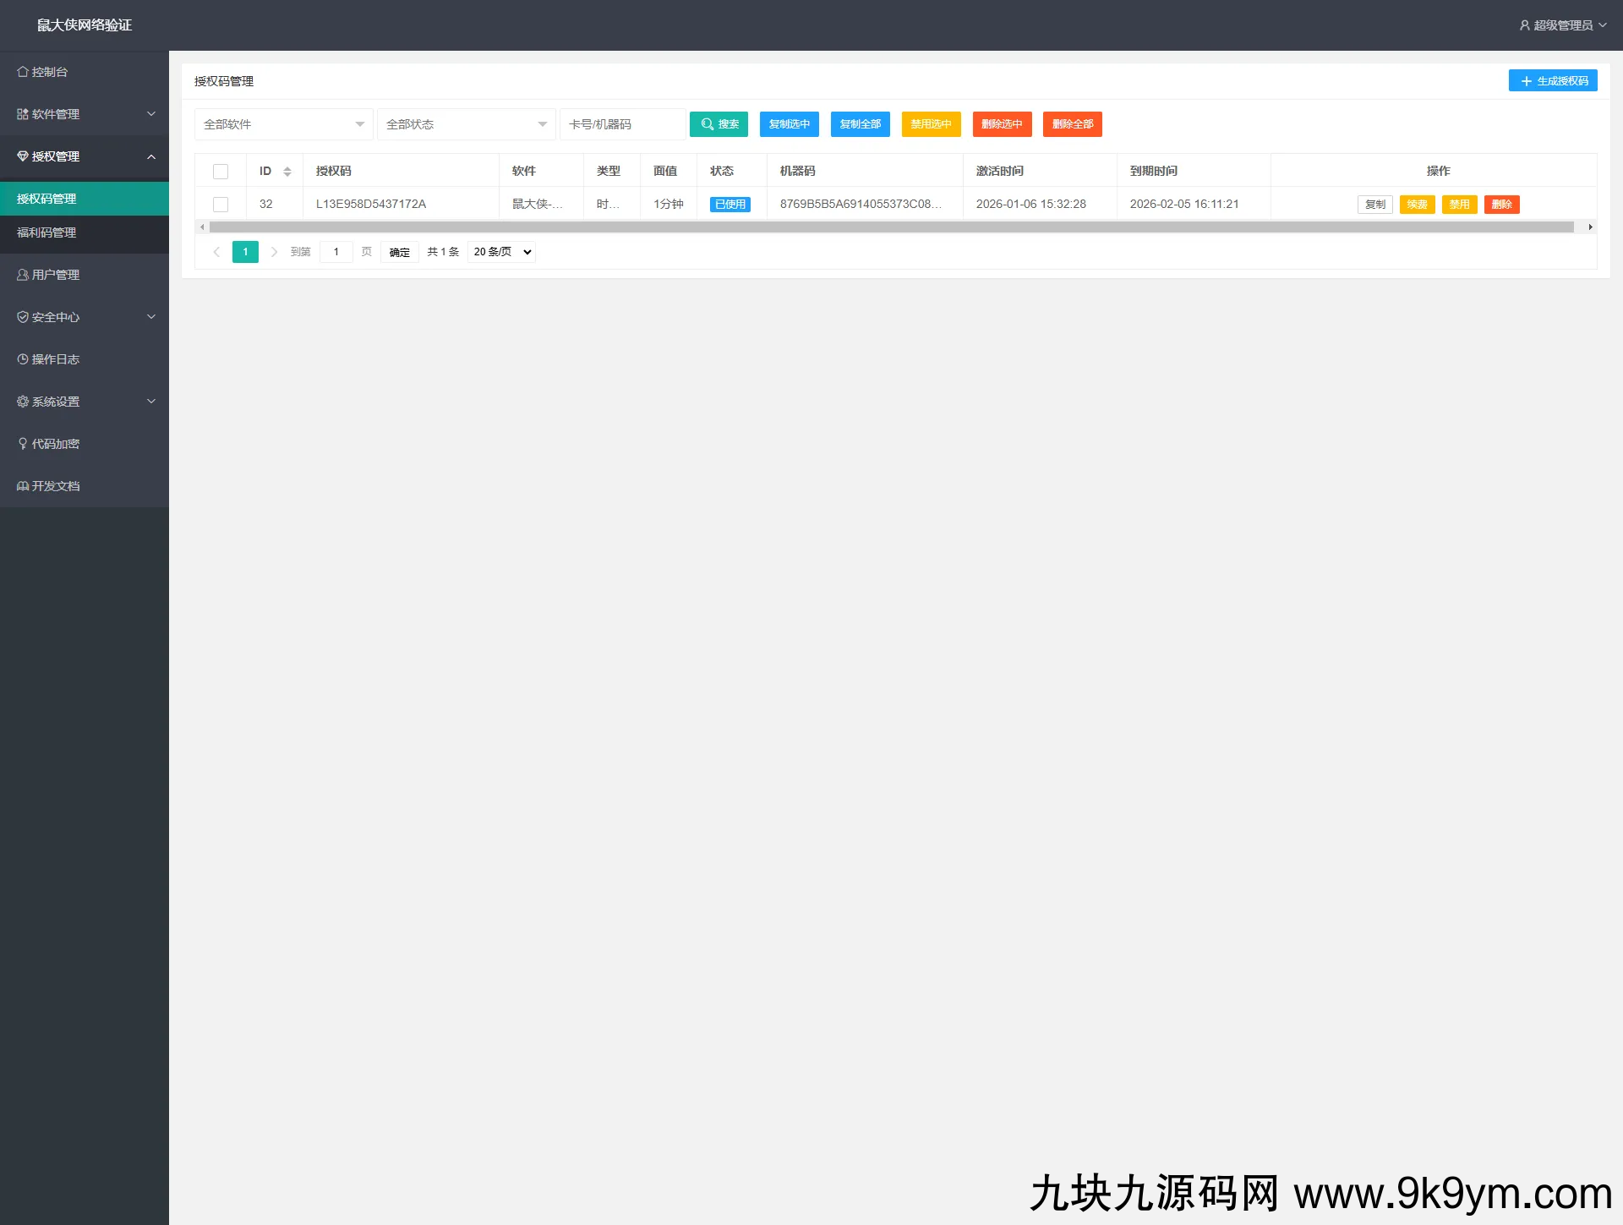This screenshot has width=1623, height=1225.
Task: Click the 控制台 home icon in sidebar
Action: coord(23,72)
